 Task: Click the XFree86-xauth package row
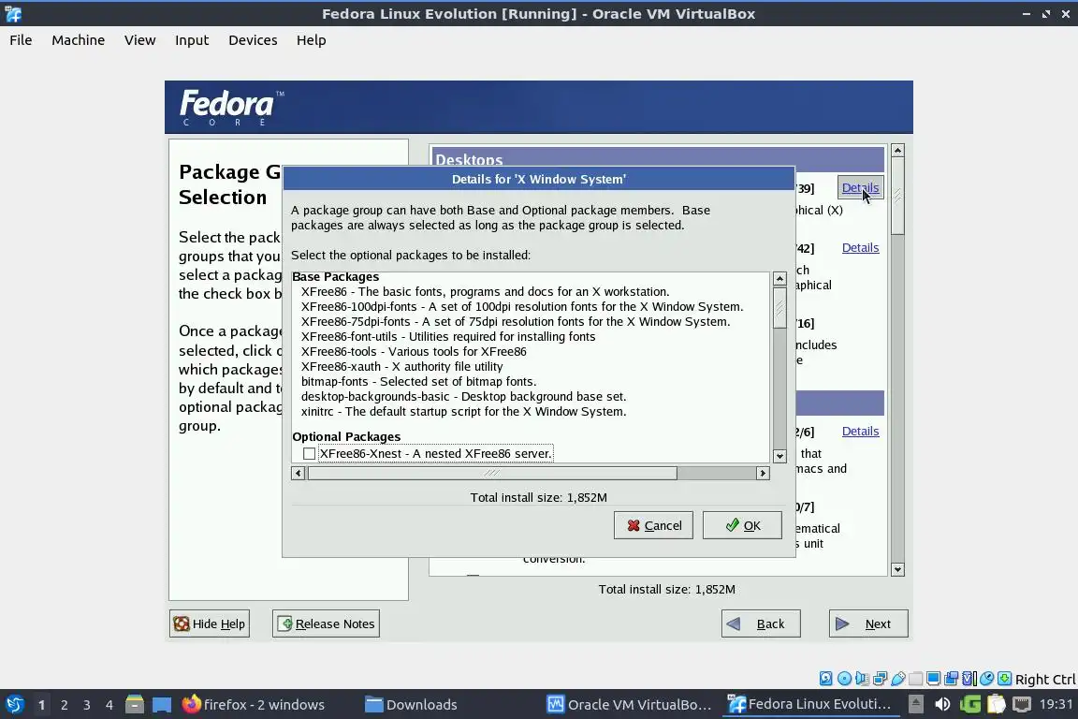401,367
